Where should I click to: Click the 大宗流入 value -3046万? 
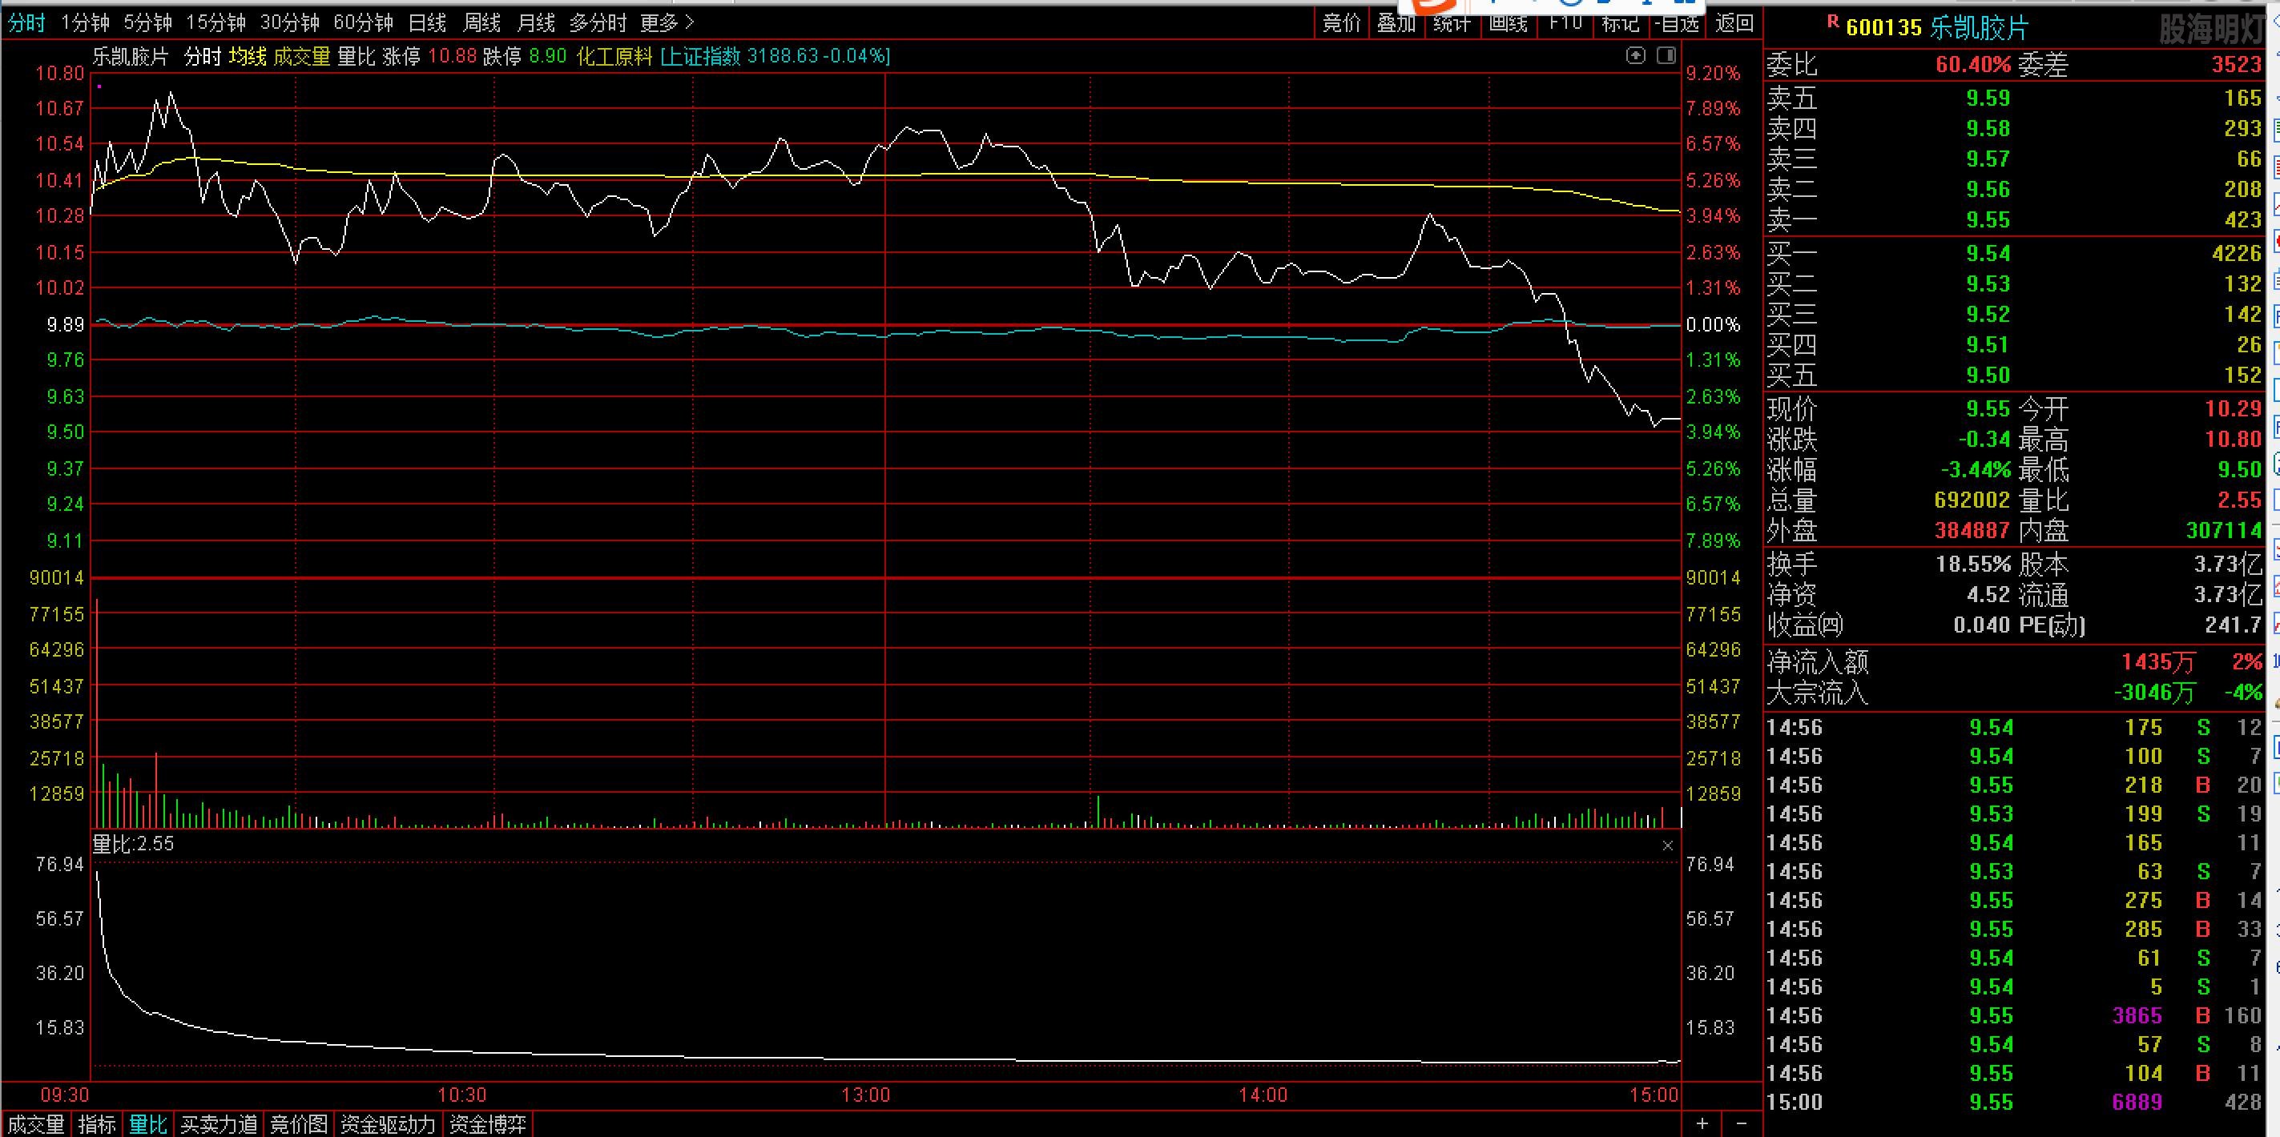click(x=2154, y=693)
